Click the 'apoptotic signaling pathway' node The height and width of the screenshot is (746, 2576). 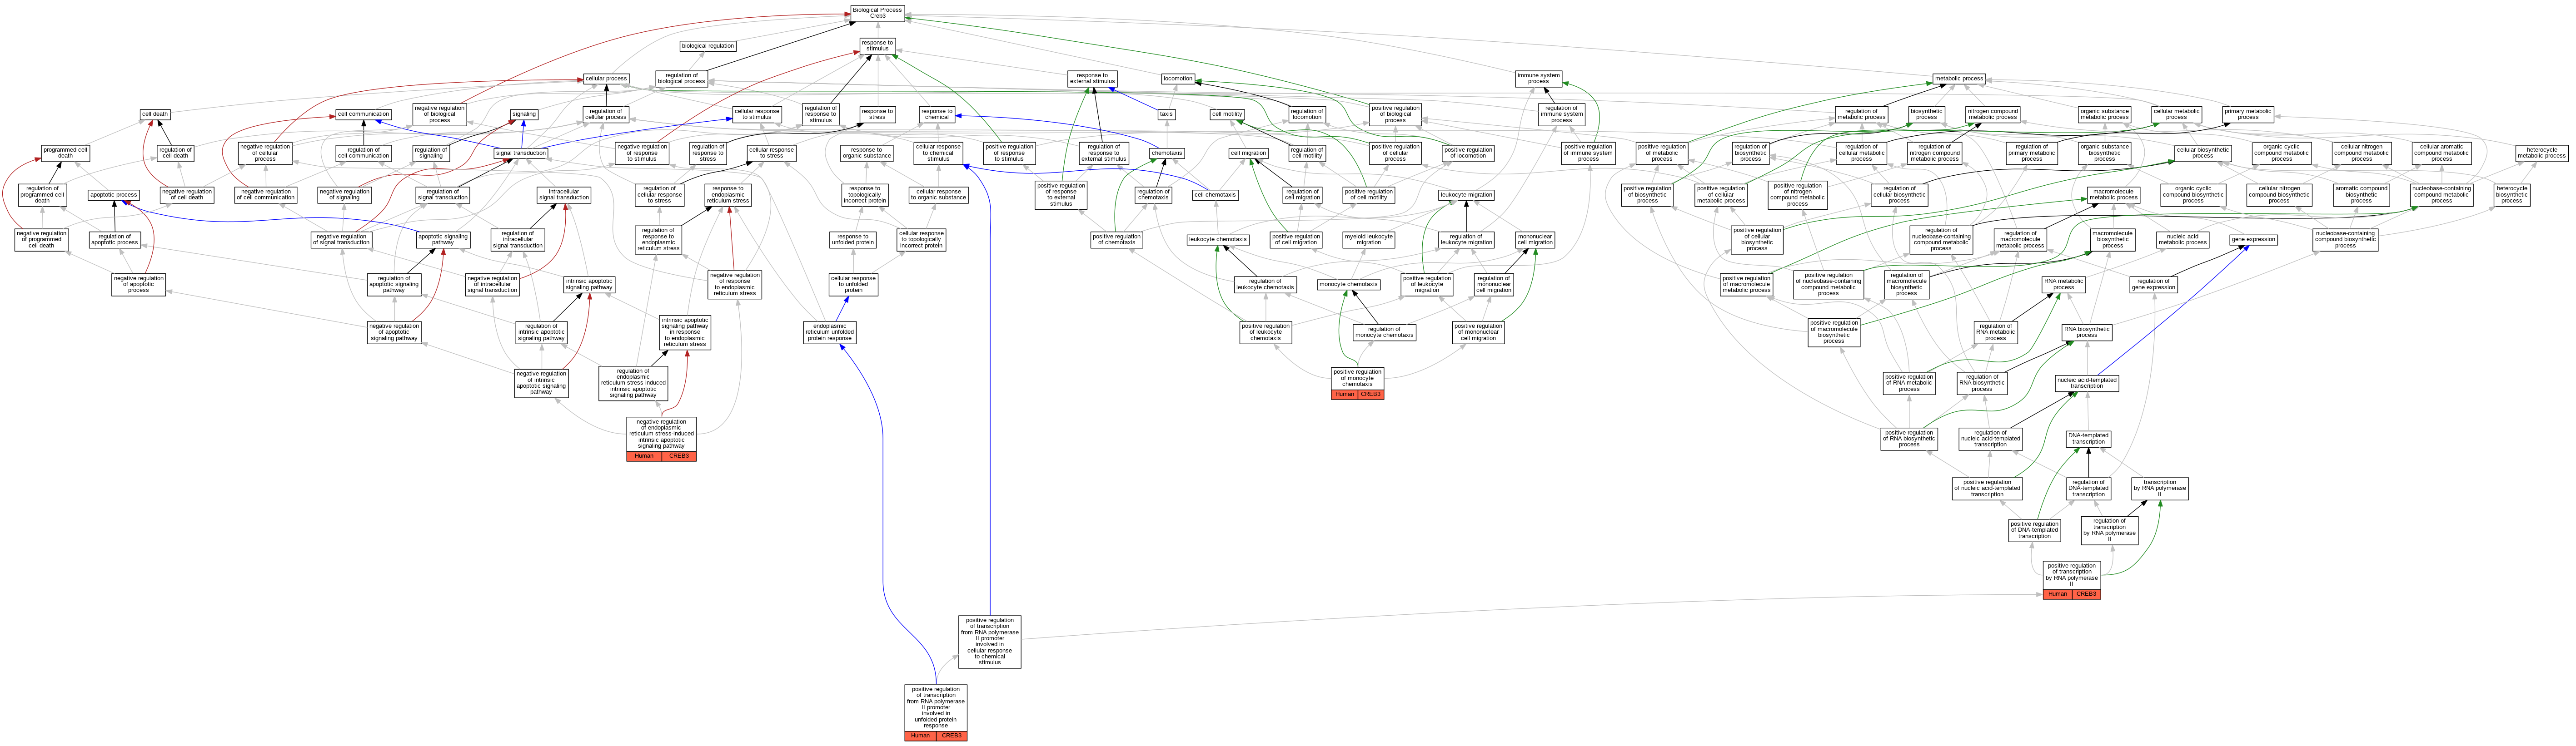click(x=443, y=240)
